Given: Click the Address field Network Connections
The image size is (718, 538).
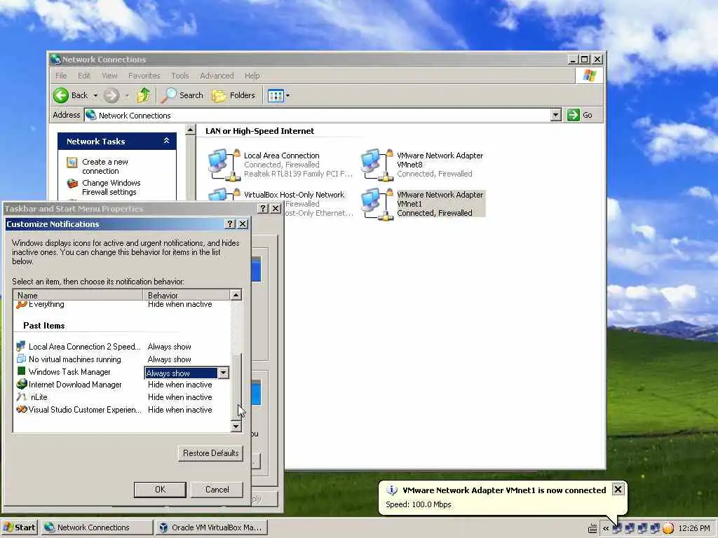Looking at the screenshot, I should coord(317,116).
